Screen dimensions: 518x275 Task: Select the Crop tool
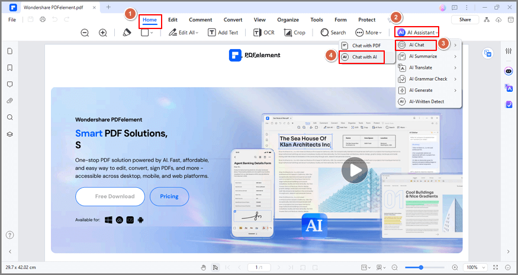[x=294, y=33]
